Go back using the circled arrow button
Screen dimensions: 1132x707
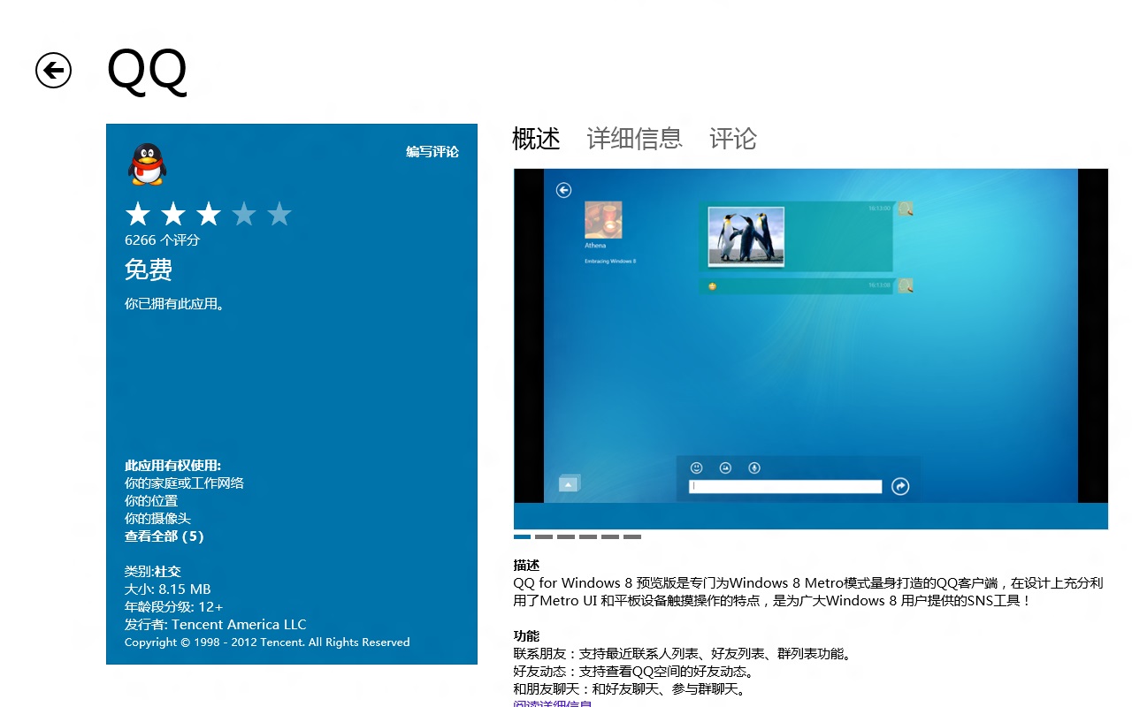pos(53,71)
